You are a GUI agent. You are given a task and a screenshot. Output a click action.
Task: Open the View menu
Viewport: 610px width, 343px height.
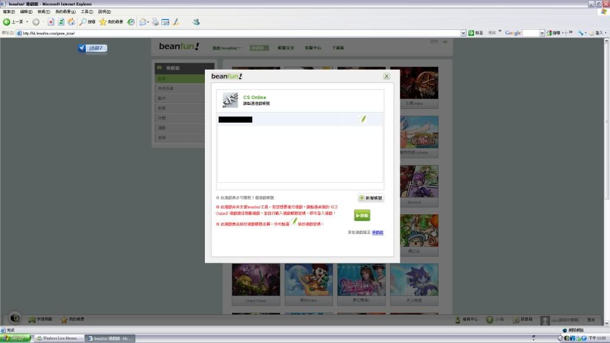43,12
